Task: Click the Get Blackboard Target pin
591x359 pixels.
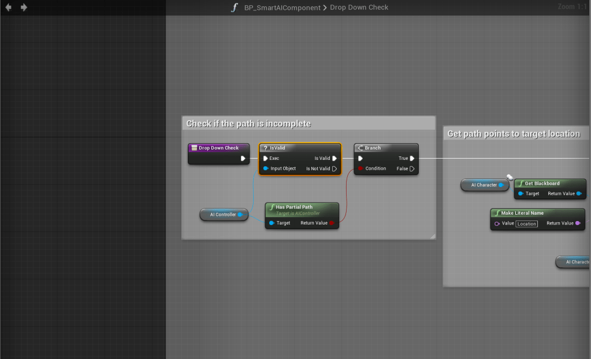Action: 521,193
